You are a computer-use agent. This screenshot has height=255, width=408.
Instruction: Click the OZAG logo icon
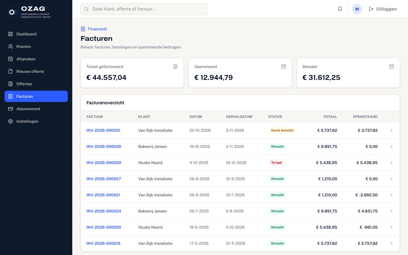pos(13,12)
